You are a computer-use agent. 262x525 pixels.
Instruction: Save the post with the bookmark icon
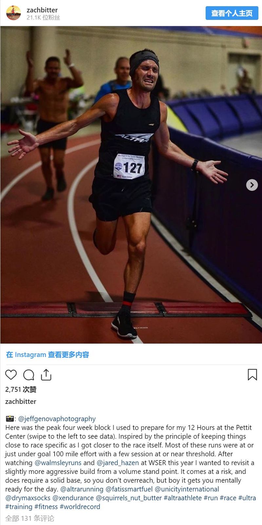click(252, 374)
